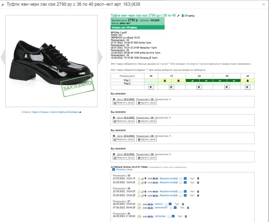Viewport: 269px width, 222px height.
Task: Add size 37 to cart
Action: pyautogui.click(x=171, y=87)
